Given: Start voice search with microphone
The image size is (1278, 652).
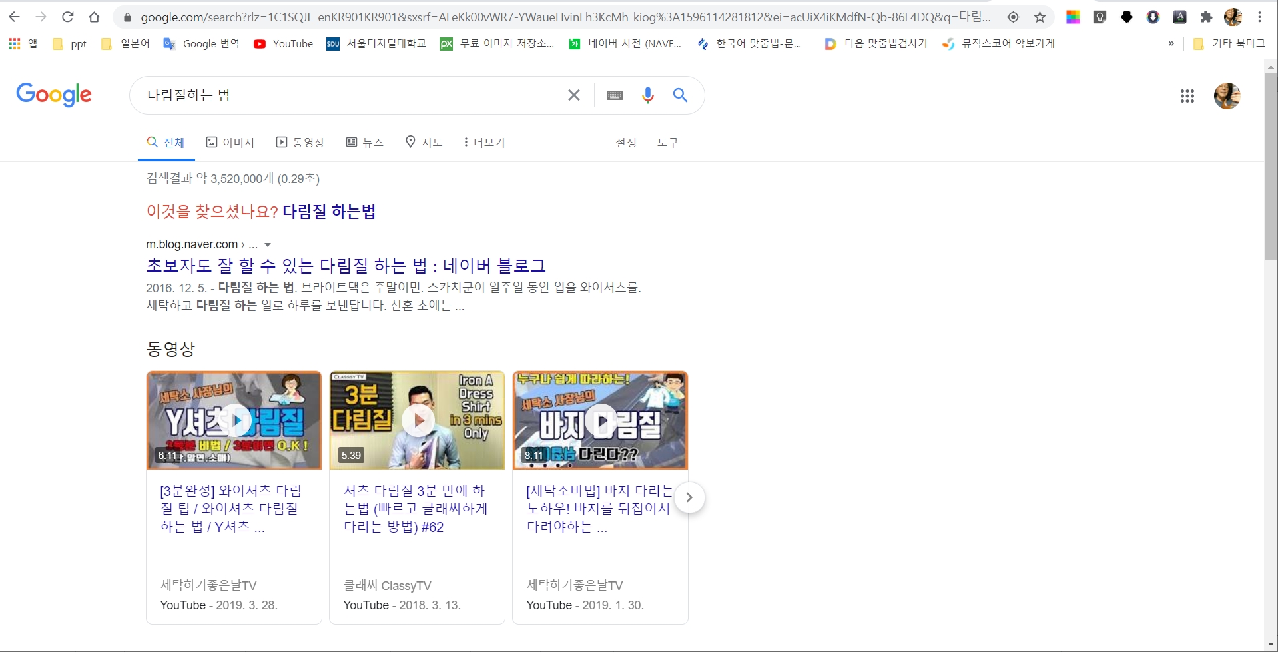Looking at the screenshot, I should pyautogui.click(x=647, y=95).
